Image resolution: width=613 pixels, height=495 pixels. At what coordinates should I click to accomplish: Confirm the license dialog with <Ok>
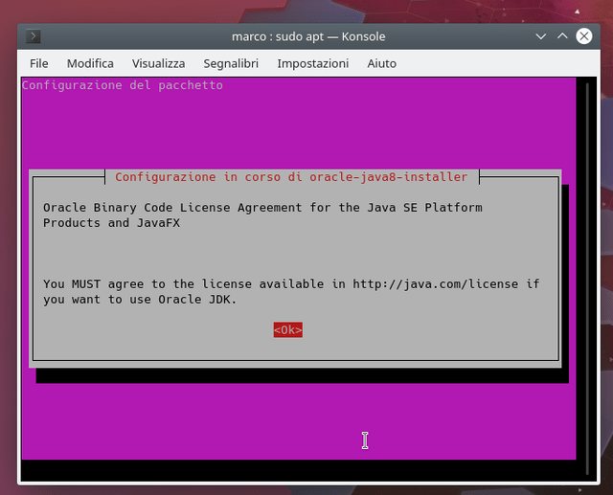288,330
